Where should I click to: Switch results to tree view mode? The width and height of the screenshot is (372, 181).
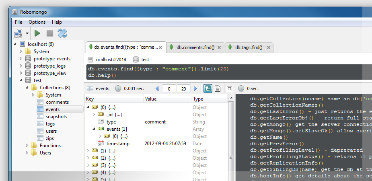[x=208, y=89]
